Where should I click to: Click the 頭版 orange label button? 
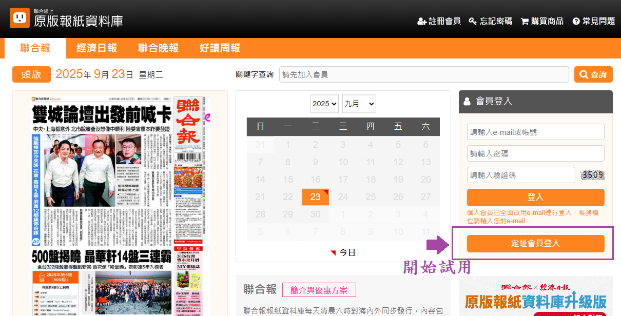[x=31, y=74]
